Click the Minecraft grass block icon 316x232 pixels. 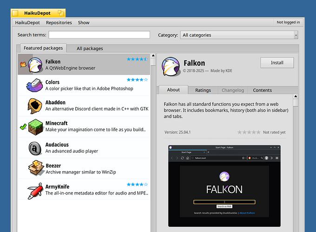(35, 127)
